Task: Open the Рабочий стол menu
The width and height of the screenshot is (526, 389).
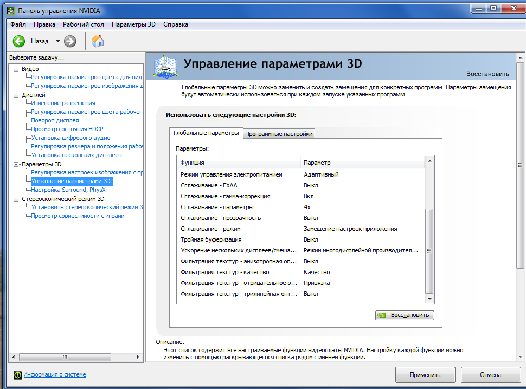Action: tap(84, 24)
